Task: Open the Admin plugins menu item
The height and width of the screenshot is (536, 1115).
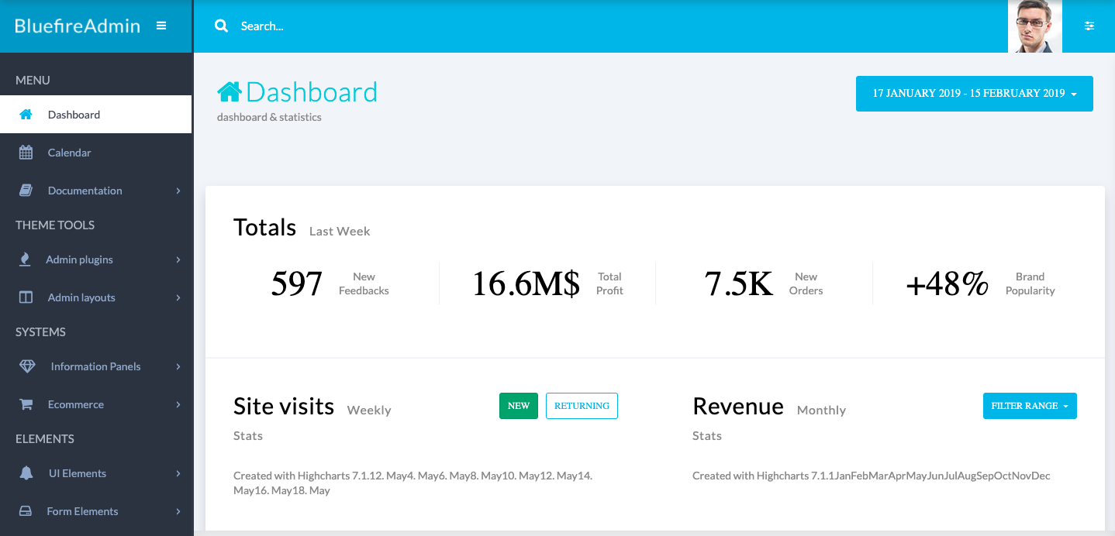Action: pyautogui.click(x=96, y=259)
